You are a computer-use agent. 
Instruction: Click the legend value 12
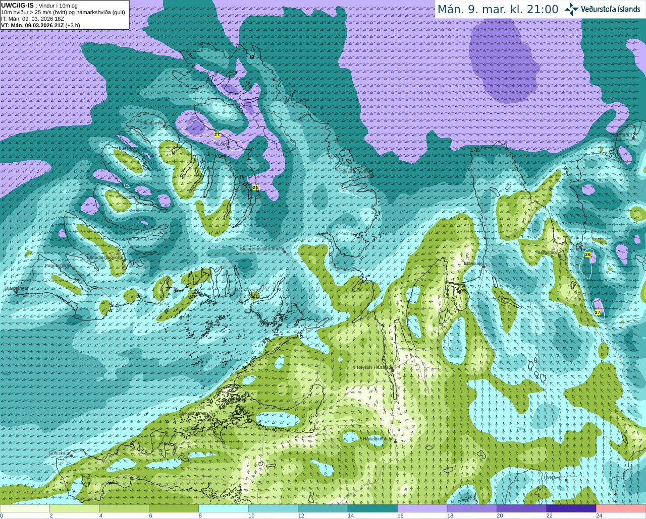pyautogui.click(x=301, y=515)
